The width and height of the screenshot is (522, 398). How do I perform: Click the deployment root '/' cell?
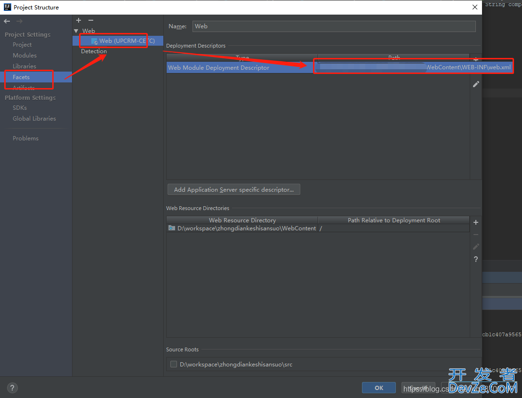(394, 228)
